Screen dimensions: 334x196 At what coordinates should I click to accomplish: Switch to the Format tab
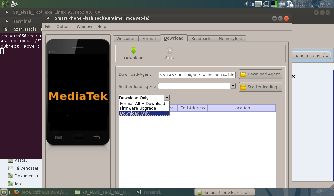pos(149,39)
